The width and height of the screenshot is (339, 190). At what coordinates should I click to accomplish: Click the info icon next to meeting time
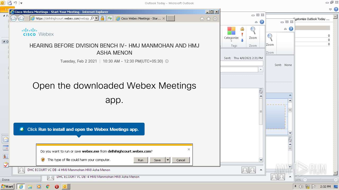click(167, 61)
